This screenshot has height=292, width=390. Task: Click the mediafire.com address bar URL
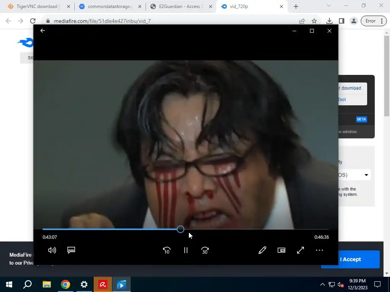102,21
